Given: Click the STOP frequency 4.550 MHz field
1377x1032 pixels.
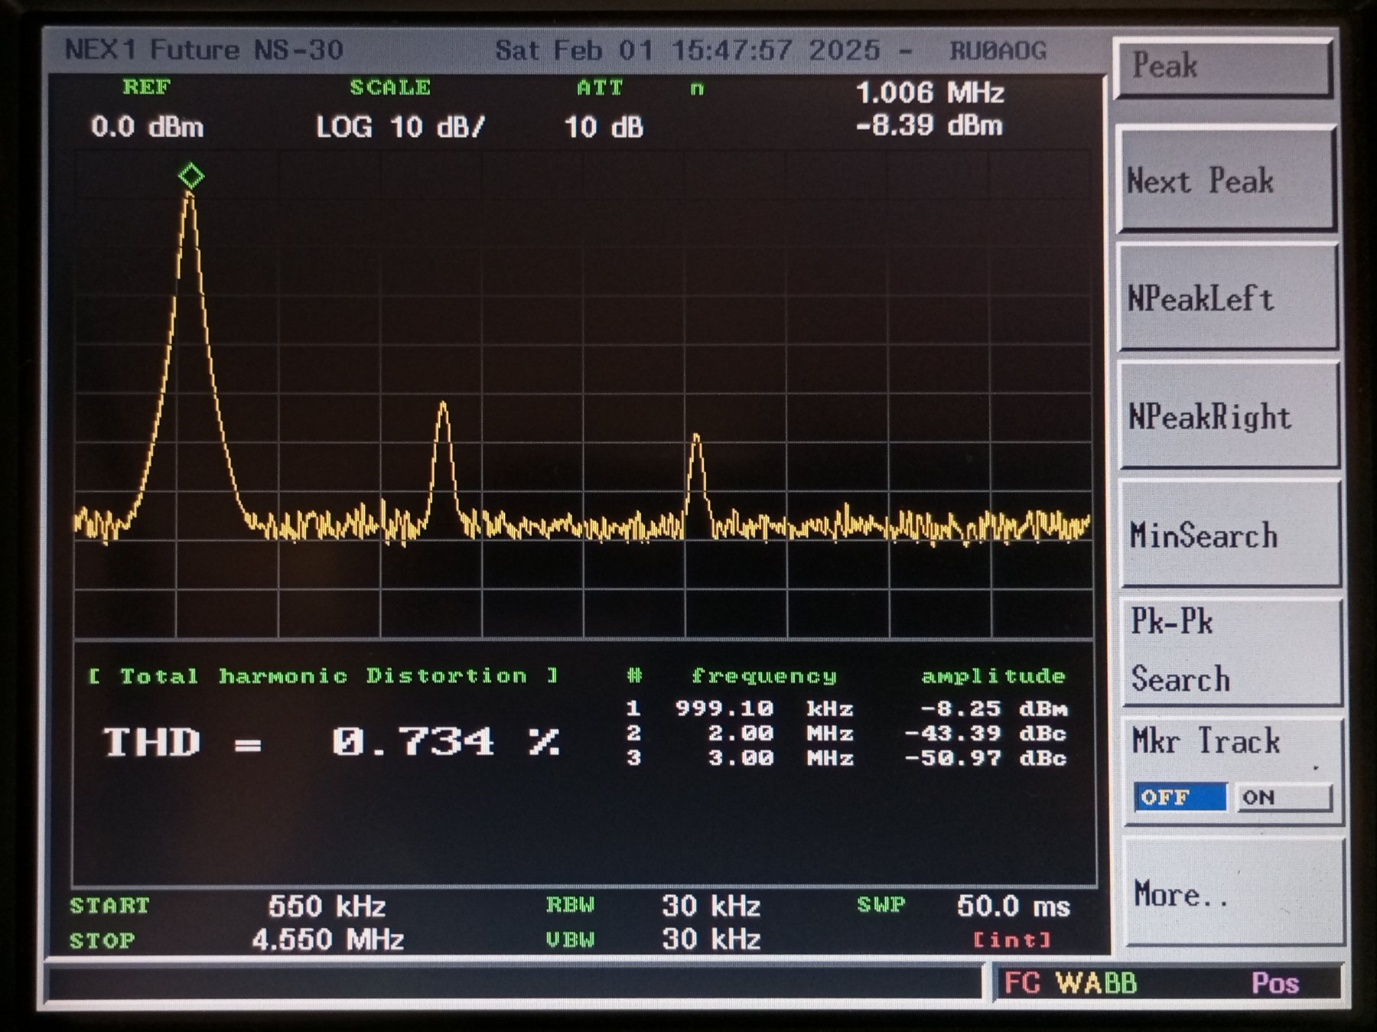Looking at the screenshot, I should point(328,939).
